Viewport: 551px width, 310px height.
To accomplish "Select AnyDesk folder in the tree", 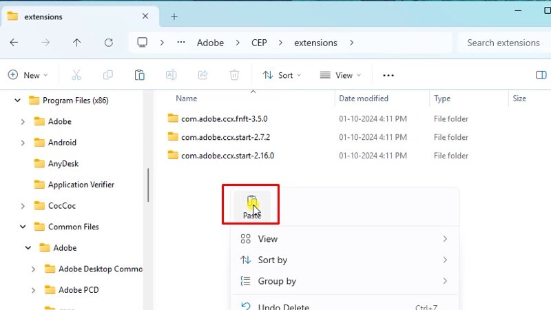I will coord(63,164).
